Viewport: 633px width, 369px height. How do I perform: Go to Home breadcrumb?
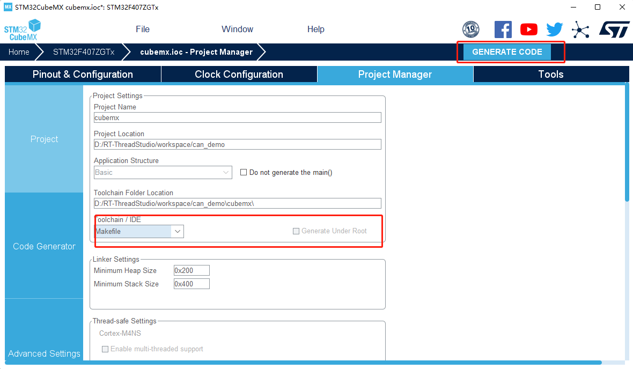pyautogui.click(x=19, y=52)
